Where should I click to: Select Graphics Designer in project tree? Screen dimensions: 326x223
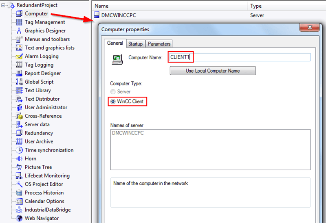click(x=45, y=31)
